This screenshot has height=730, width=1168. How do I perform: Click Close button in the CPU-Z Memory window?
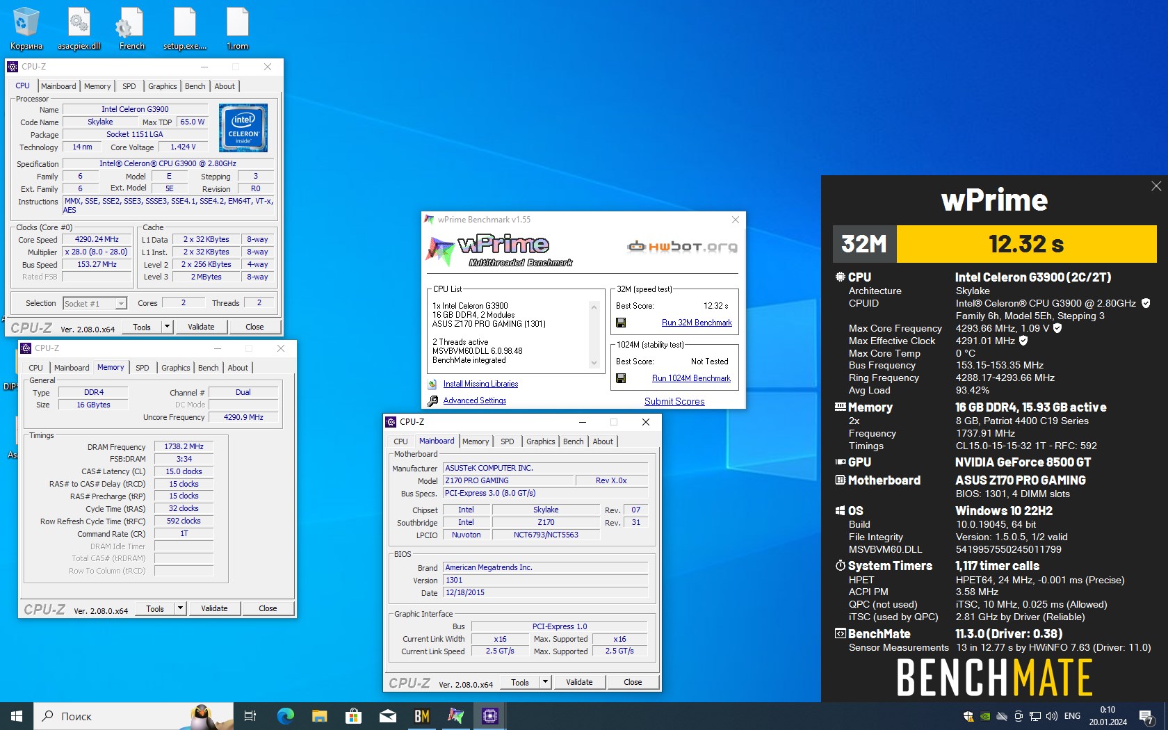268,608
